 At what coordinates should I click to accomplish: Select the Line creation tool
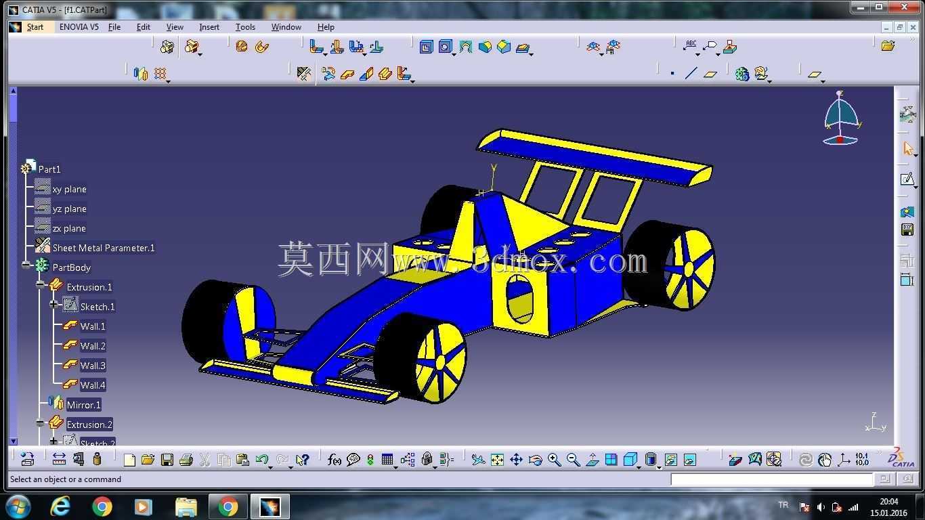(691, 74)
